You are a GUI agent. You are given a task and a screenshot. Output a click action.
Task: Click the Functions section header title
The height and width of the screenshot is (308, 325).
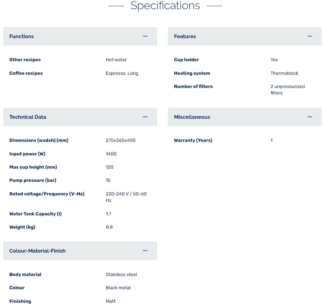point(22,36)
